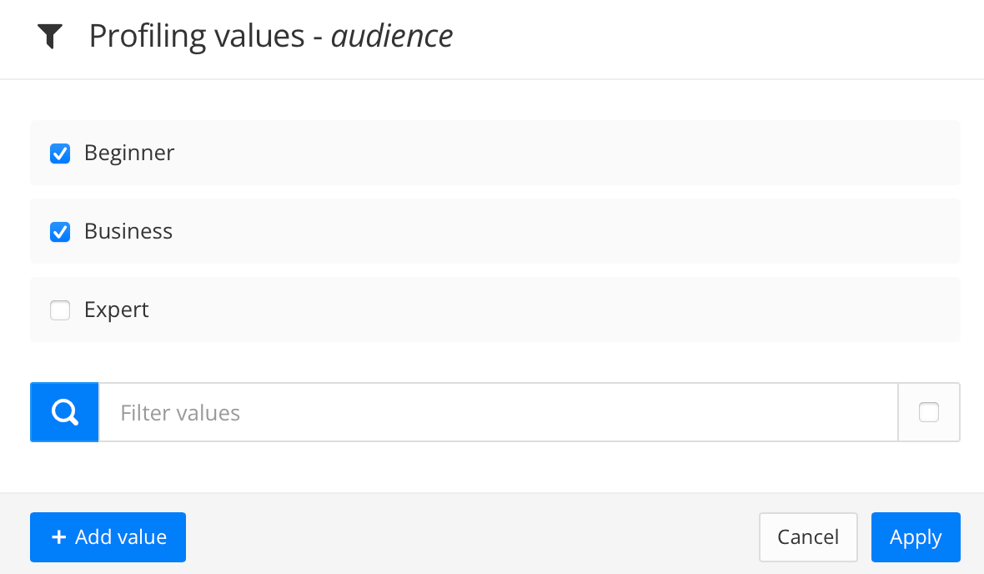Image resolution: width=984 pixels, height=574 pixels.
Task: Confirm changes with the blue Apply button
Action: pos(916,537)
